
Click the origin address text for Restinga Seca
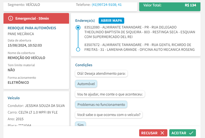(140, 32)
